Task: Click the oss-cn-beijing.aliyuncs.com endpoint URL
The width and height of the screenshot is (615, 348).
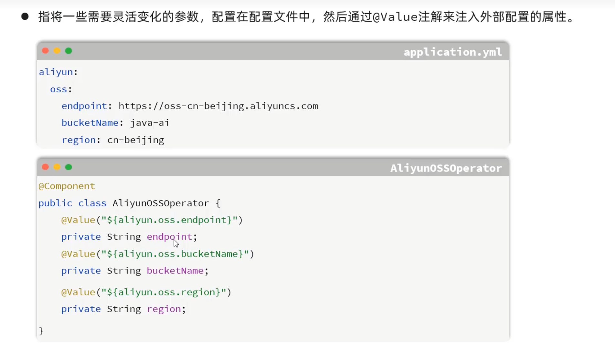Action: coord(218,106)
